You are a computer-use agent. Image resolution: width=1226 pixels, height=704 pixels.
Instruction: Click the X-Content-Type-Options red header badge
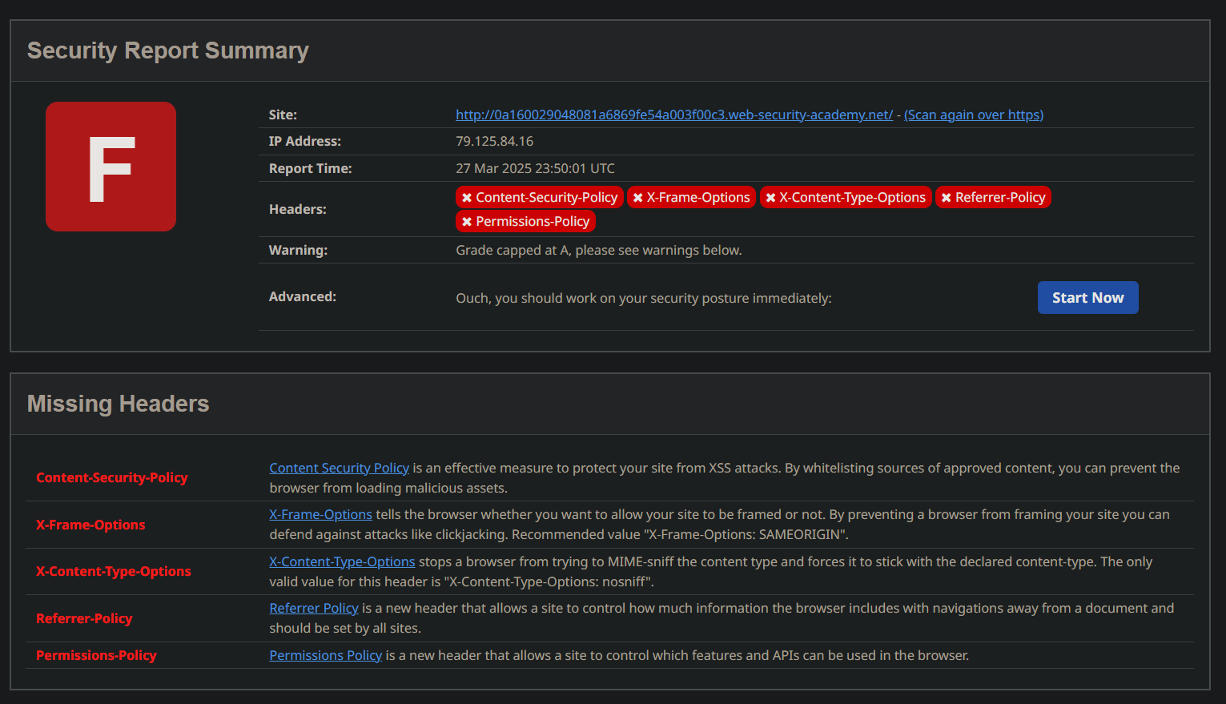(x=846, y=197)
